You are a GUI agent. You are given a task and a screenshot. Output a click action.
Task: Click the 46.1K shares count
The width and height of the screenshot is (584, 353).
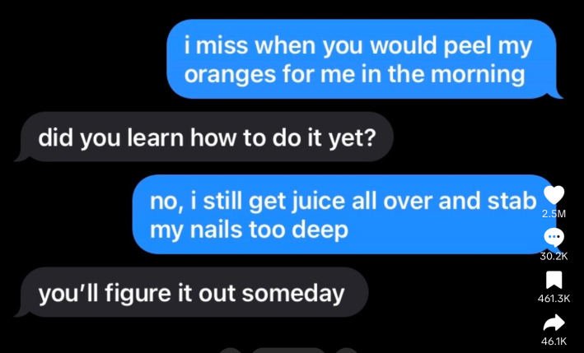click(554, 341)
